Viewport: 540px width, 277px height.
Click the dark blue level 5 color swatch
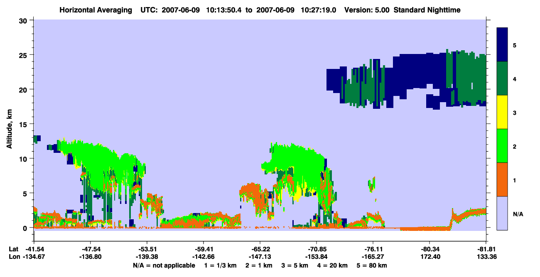[x=502, y=45]
